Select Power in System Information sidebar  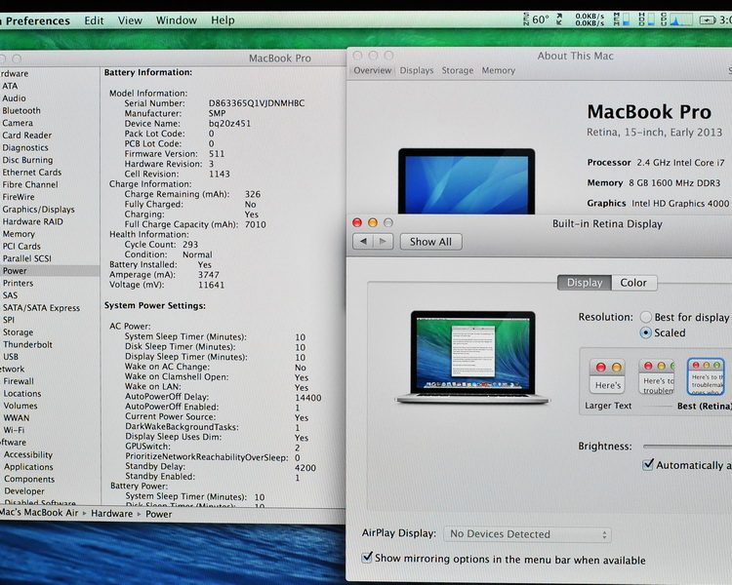[x=49, y=271]
